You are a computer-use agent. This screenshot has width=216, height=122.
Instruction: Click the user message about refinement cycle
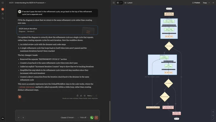[x=57, y=13]
